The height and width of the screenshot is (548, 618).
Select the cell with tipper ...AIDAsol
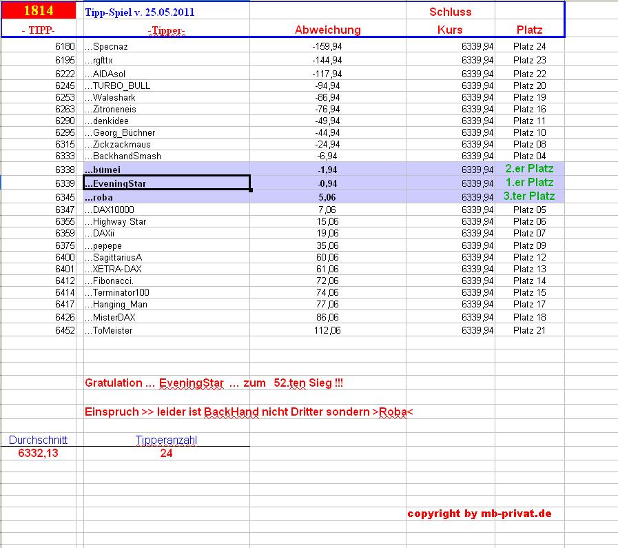tap(166, 74)
